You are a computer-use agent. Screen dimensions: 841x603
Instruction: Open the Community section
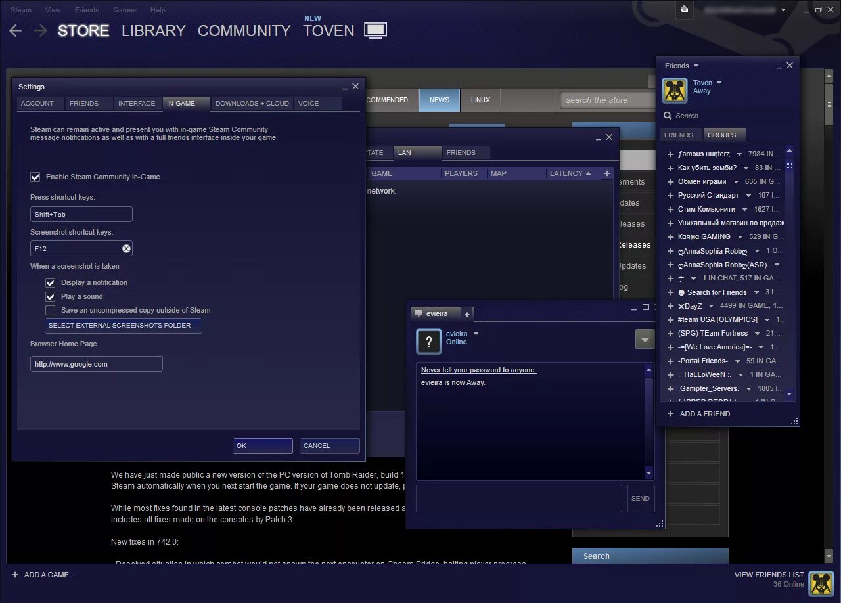pos(244,30)
